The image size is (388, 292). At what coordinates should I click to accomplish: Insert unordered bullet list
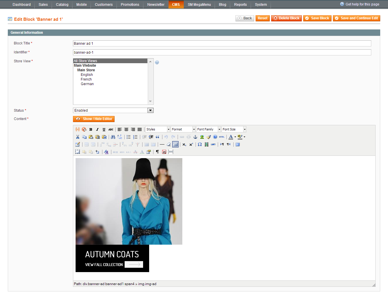(128, 137)
